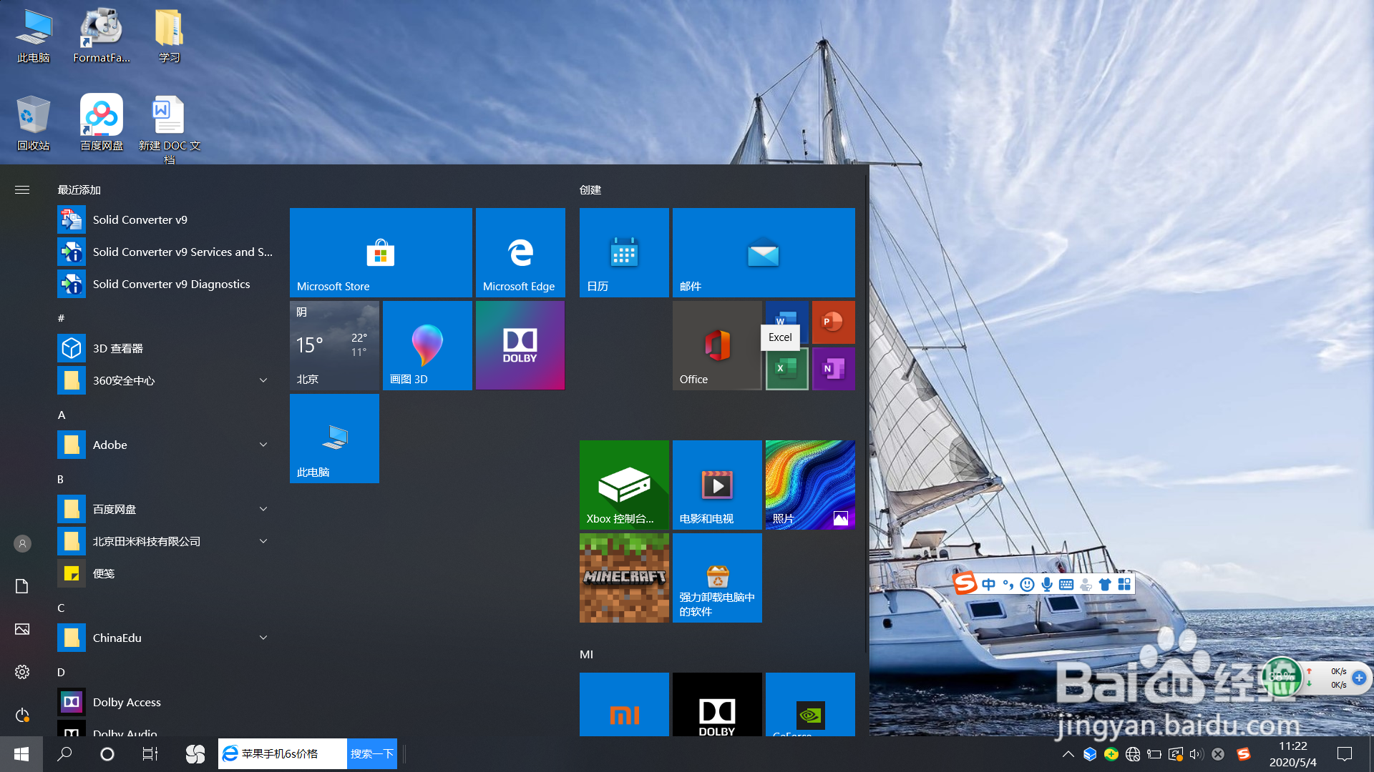1374x772 pixels.
Task: Open Sogou soft keyboard icon
Action: click(1066, 585)
